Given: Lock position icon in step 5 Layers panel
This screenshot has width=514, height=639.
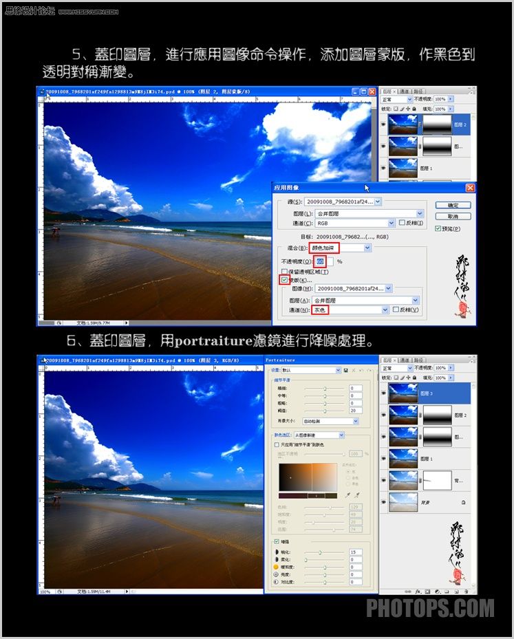Looking at the screenshot, I should click(408, 109).
